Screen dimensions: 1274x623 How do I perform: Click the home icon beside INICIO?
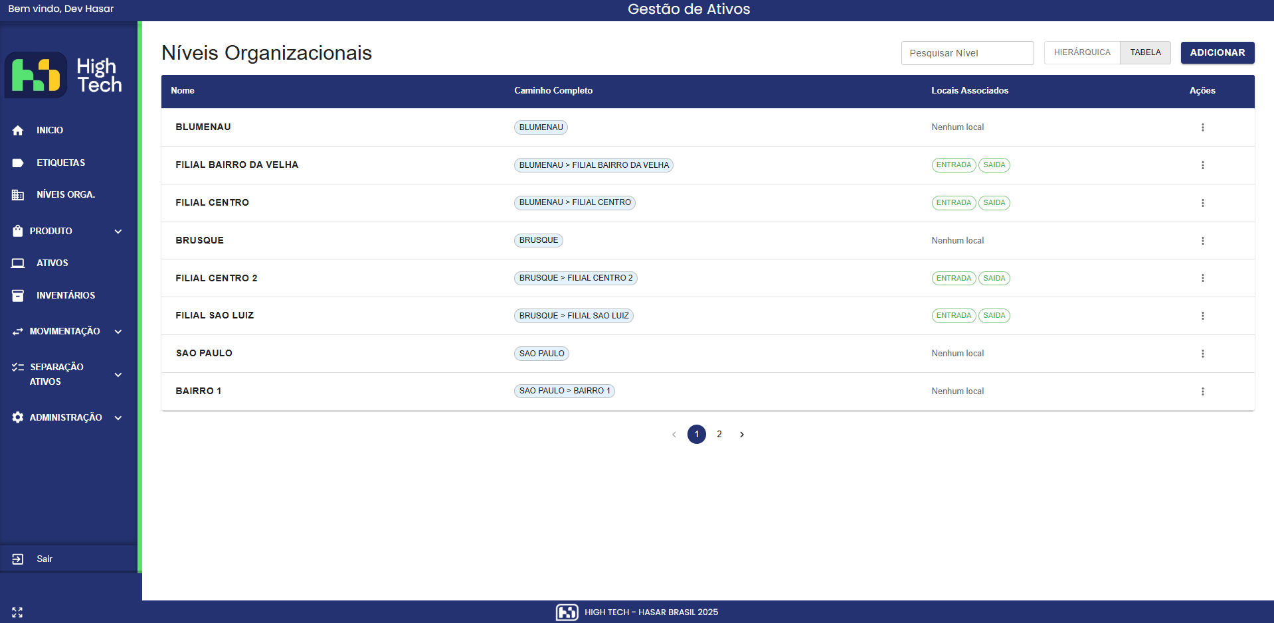tap(18, 131)
